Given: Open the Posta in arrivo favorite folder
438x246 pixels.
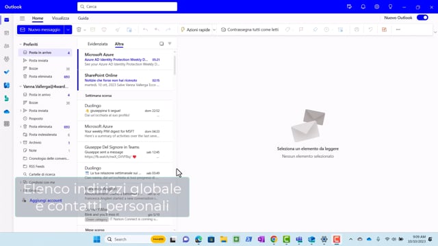Looking at the screenshot, I should click(45, 53).
